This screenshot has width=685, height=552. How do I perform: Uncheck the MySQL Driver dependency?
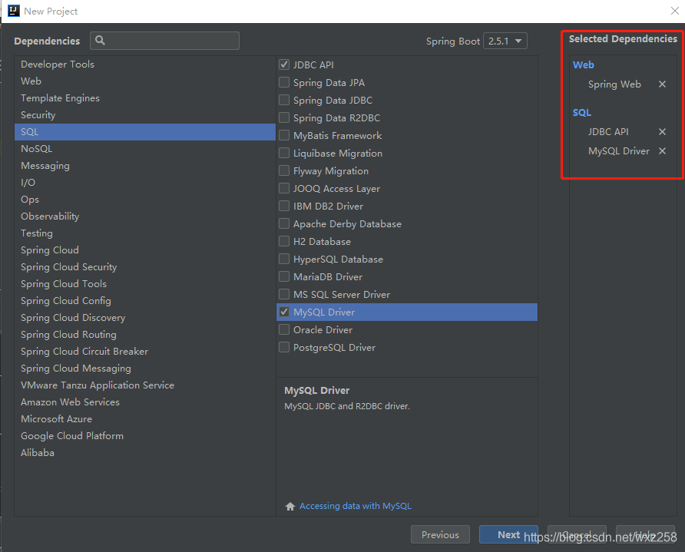(283, 312)
